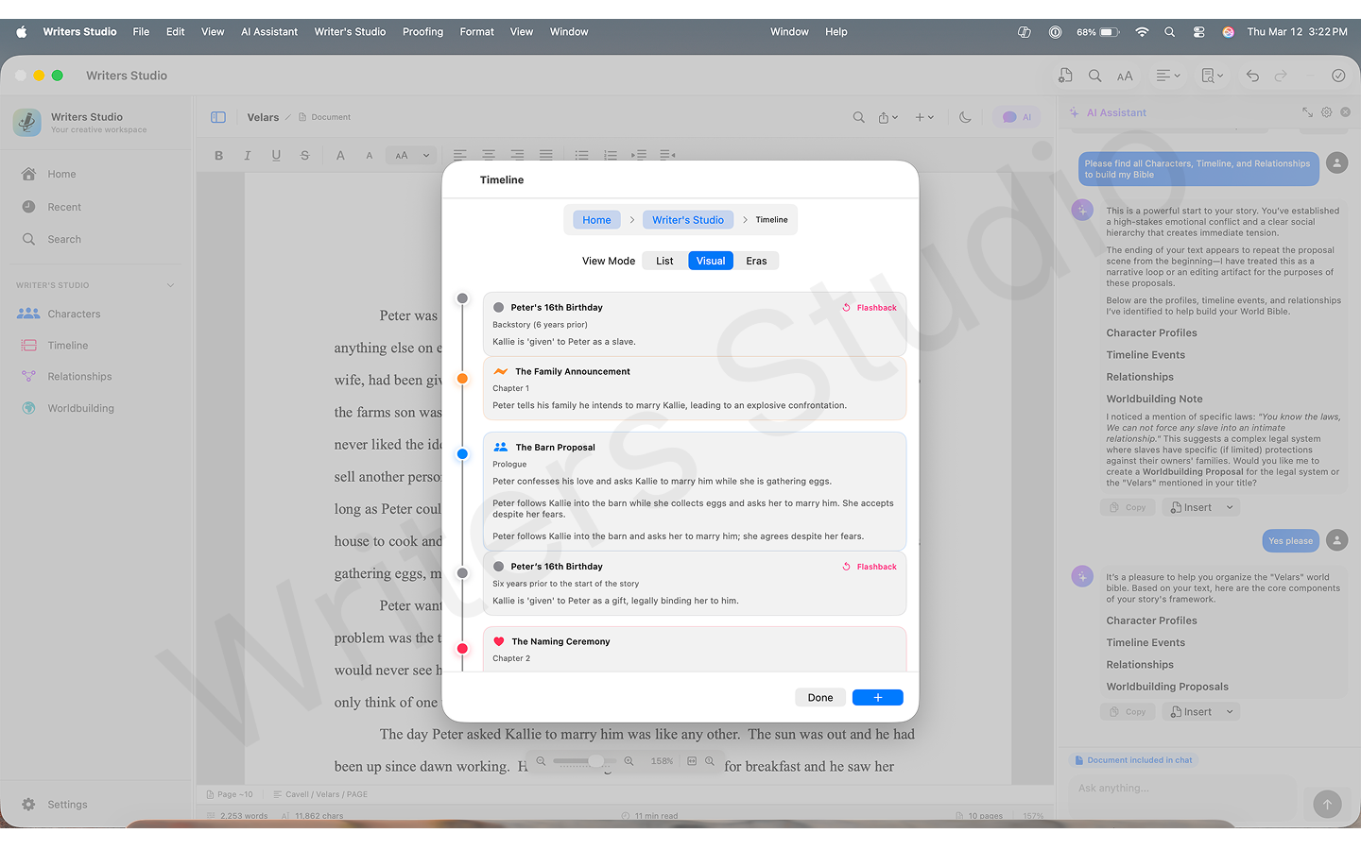The image size is (1361, 850).
Task: Select the blue marker for The Barn Proposal
Action: click(x=462, y=454)
